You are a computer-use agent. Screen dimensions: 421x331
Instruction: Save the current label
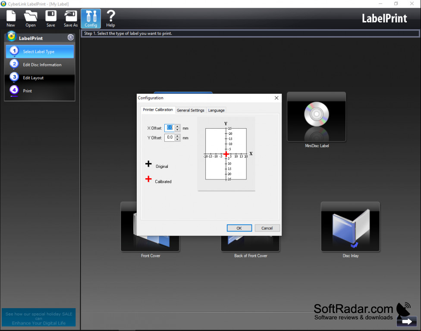(51, 19)
